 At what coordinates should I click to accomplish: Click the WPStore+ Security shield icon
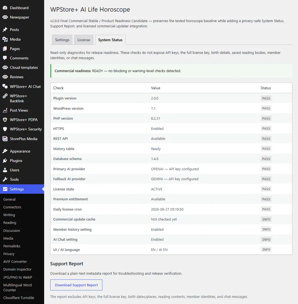click(x=5, y=129)
